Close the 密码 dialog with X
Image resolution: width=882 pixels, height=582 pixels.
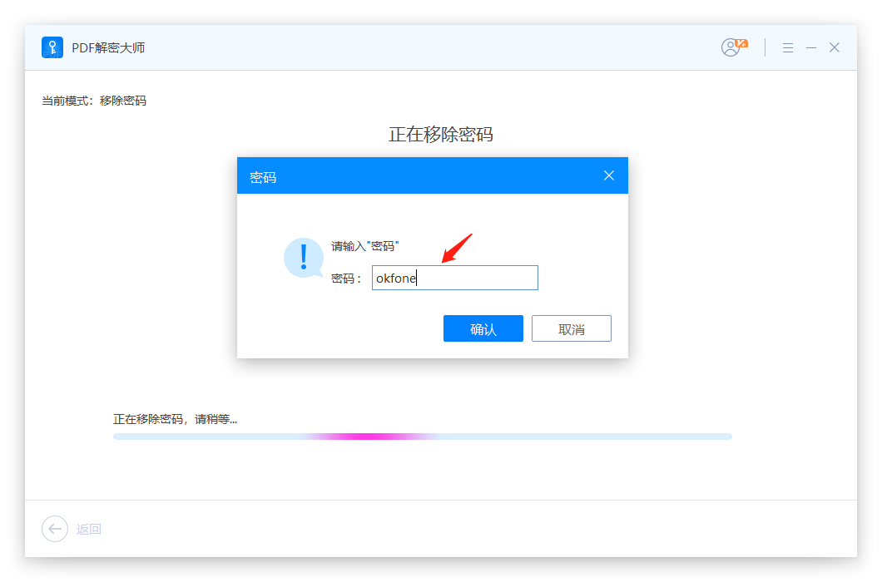tap(608, 175)
